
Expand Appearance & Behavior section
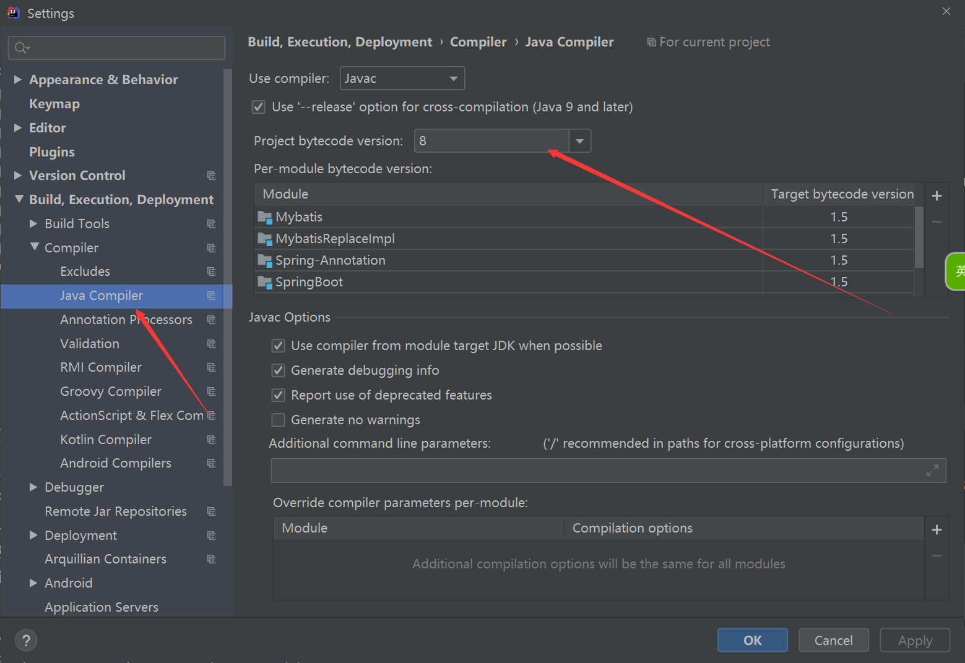[18, 80]
